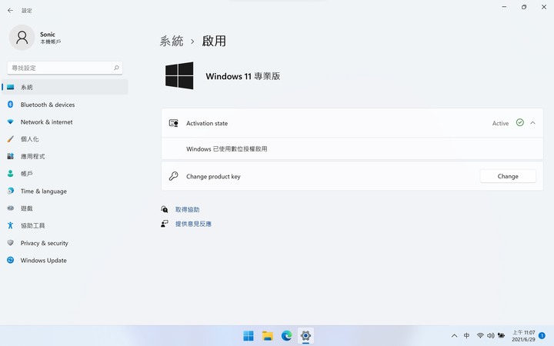Show hidden tray icons chevron

point(455,336)
